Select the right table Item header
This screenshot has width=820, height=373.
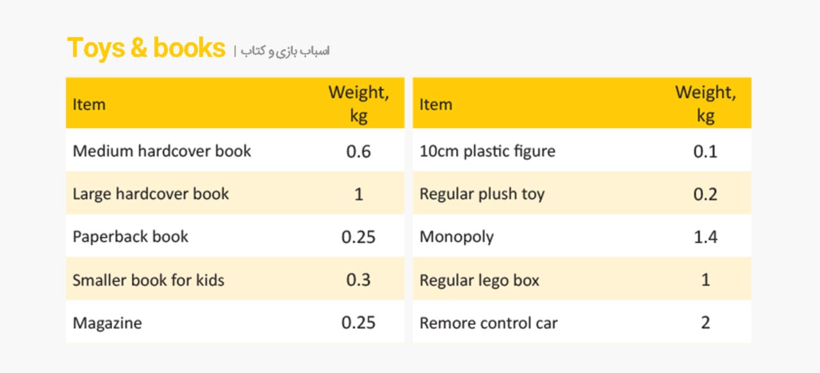point(436,104)
